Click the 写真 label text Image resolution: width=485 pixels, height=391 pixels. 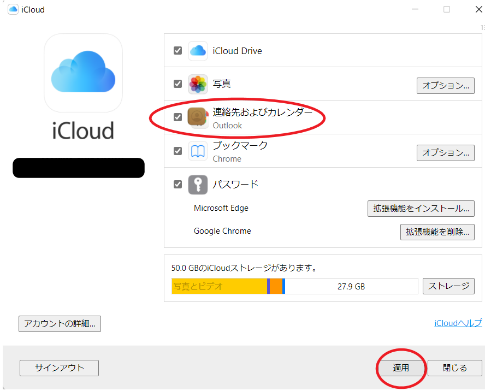pos(222,84)
